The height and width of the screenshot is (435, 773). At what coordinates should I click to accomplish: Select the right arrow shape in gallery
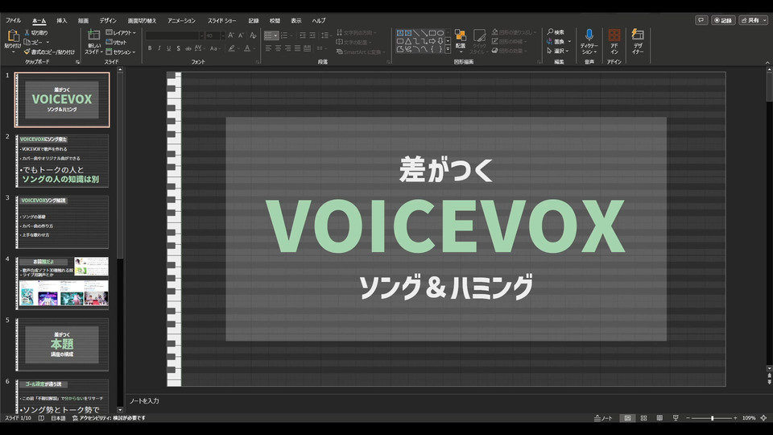click(x=432, y=41)
